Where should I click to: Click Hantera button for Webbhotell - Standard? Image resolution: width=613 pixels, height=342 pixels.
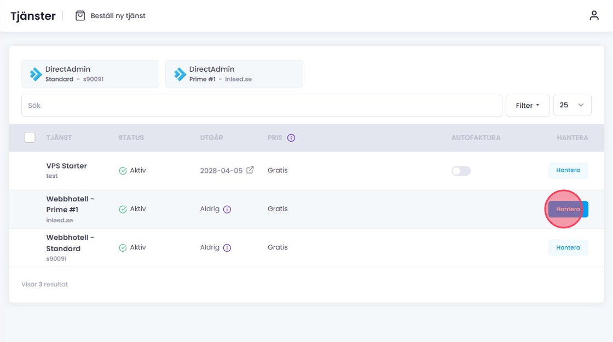tap(568, 247)
